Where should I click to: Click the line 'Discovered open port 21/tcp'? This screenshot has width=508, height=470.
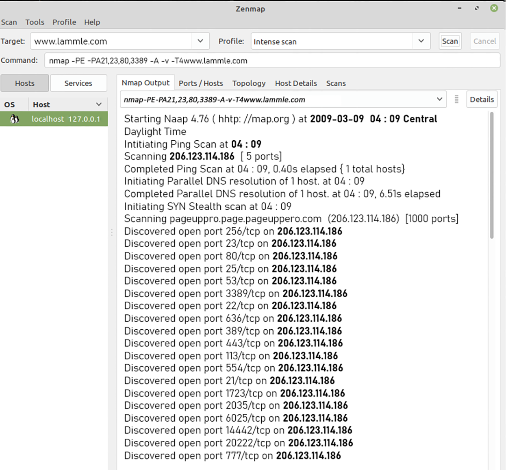(230, 381)
